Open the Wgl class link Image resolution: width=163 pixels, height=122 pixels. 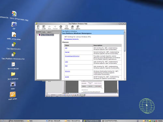66,66
